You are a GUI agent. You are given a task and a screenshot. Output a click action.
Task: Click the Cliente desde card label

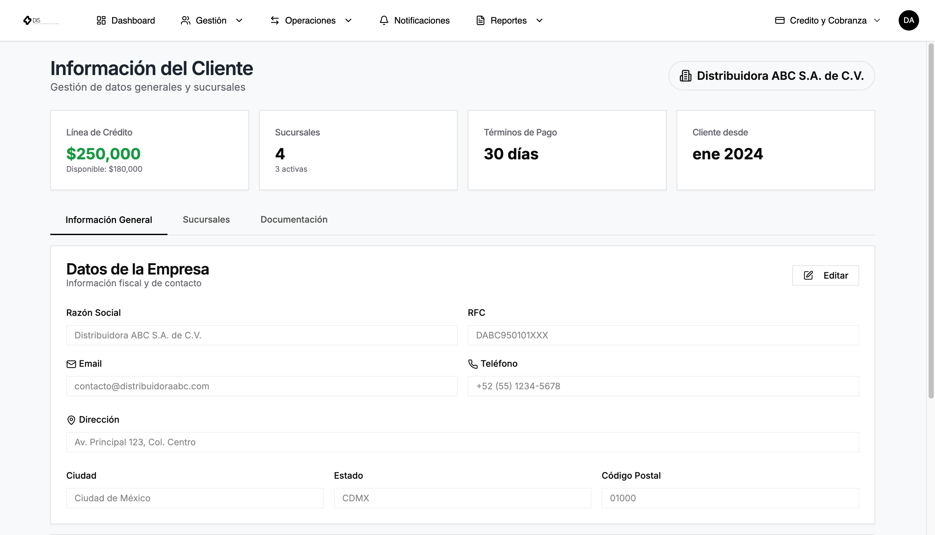(x=720, y=132)
